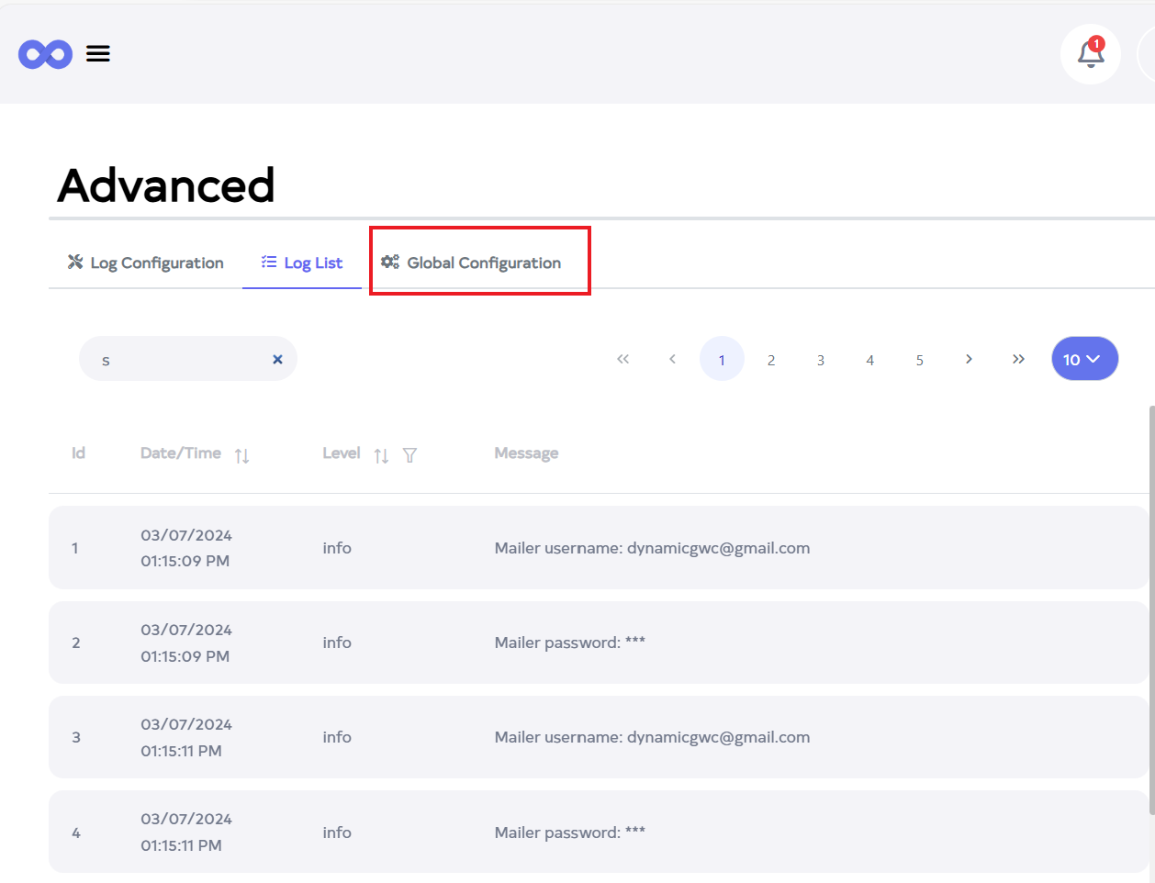Image resolution: width=1155 pixels, height=883 pixels.
Task: Expand the rows-per-page dropdown showing 10
Action: pyautogui.click(x=1084, y=359)
